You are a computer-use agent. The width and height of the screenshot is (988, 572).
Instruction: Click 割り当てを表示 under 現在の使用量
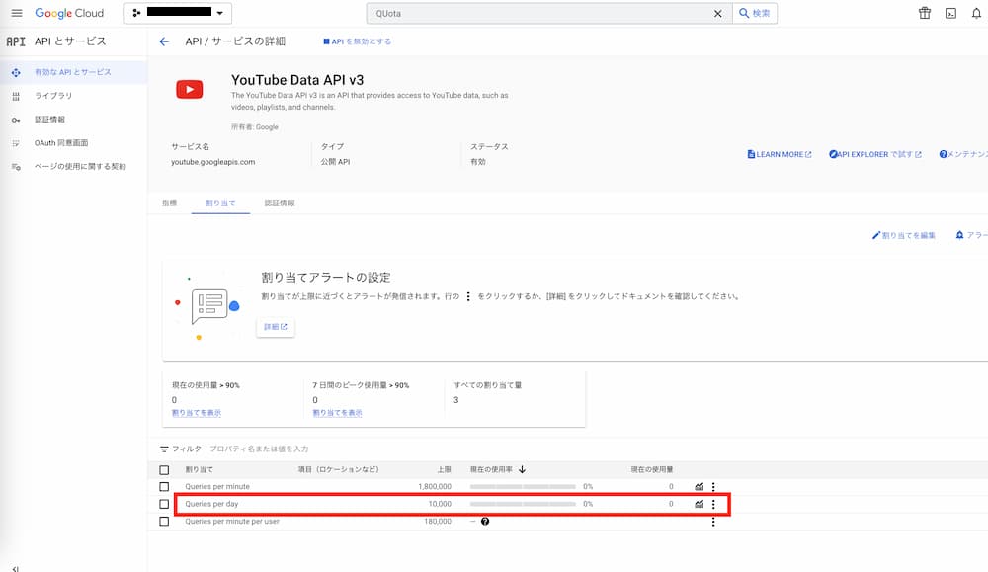[x=197, y=413]
